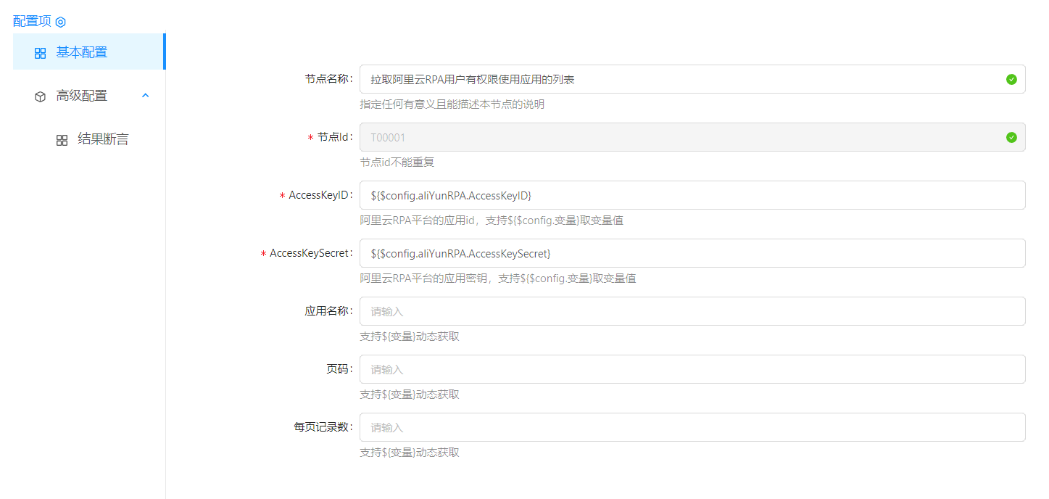The width and height of the screenshot is (1049, 499).
Task: Click the disabled 节点Id field showing T00001
Action: (681, 137)
